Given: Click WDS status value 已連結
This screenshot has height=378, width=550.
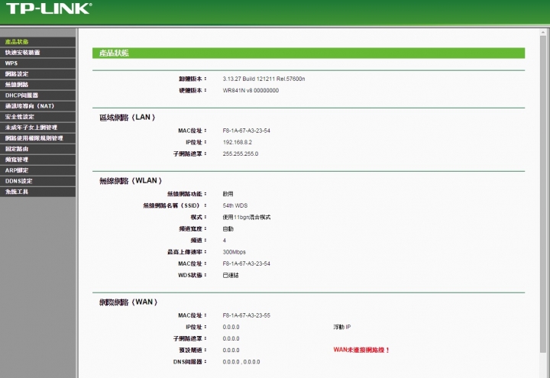Looking at the screenshot, I should pyautogui.click(x=231, y=275).
